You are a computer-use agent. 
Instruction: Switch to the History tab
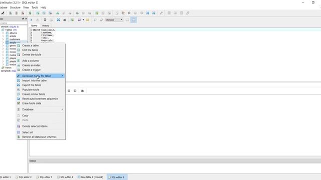[x=46, y=25]
